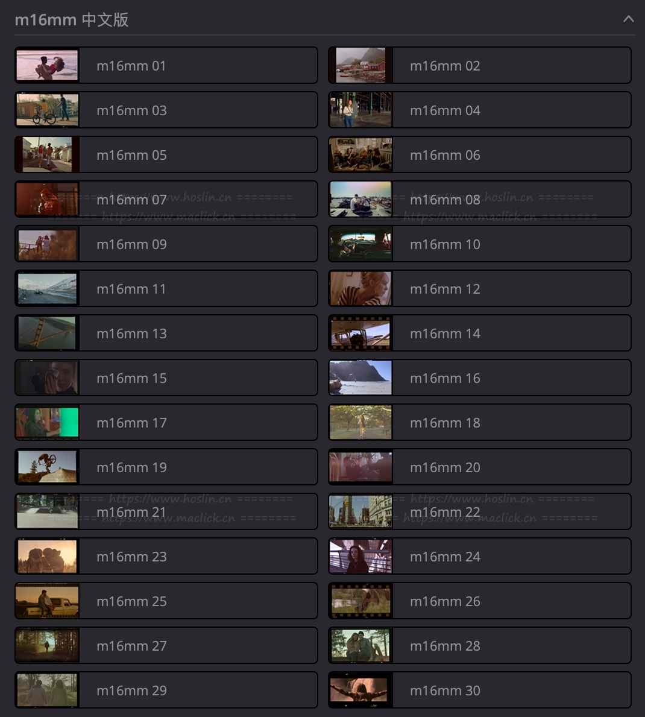Select the m16mm 11 snowy mountain thumbnail
Screen dimensions: 645x717
(x=48, y=288)
